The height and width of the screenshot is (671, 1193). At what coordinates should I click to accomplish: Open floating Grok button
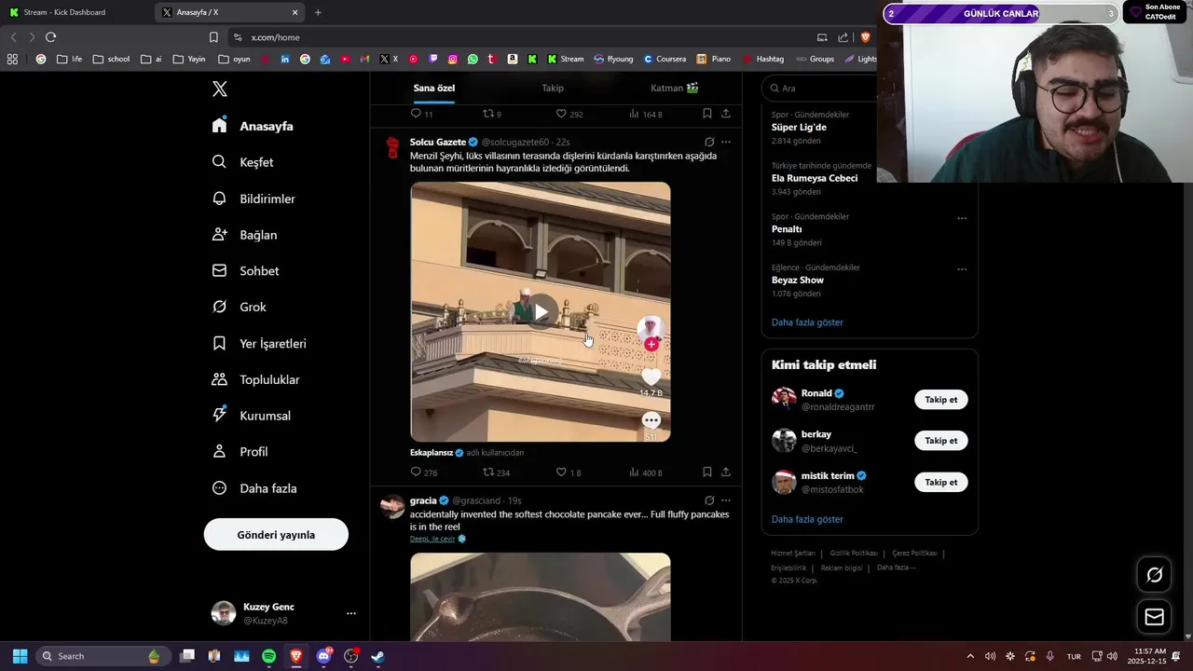click(1155, 575)
